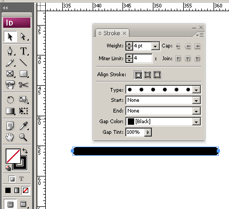
Task: Select the Rectangle Frame tool
Action: coord(10,74)
